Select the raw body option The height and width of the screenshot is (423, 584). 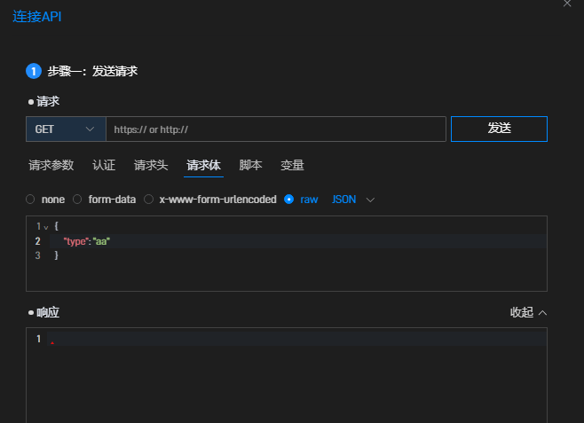289,200
